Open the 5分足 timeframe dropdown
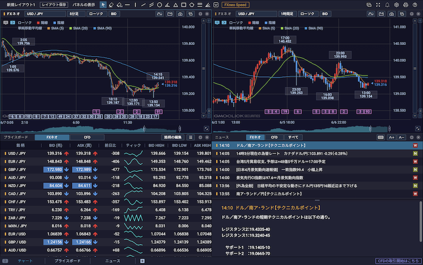 coord(76,14)
